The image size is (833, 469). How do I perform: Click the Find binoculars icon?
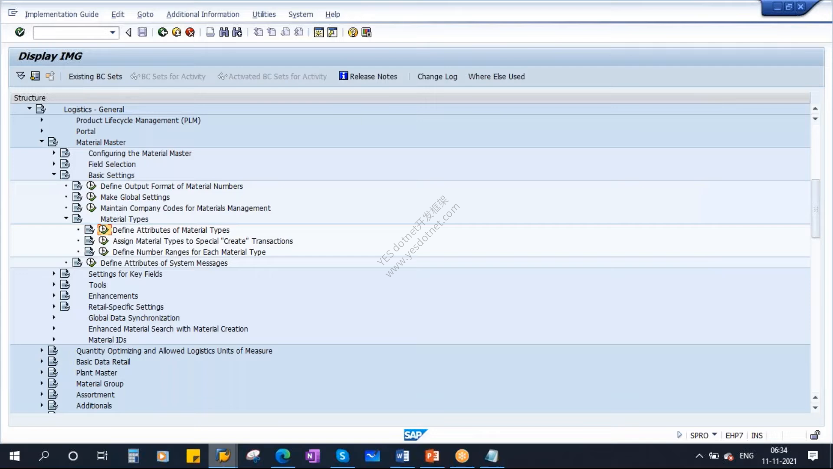click(x=224, y=32)
